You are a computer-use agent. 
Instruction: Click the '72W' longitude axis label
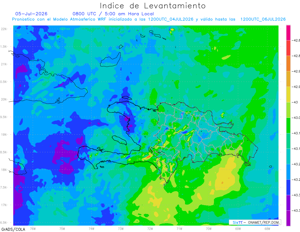click(150, 228)
